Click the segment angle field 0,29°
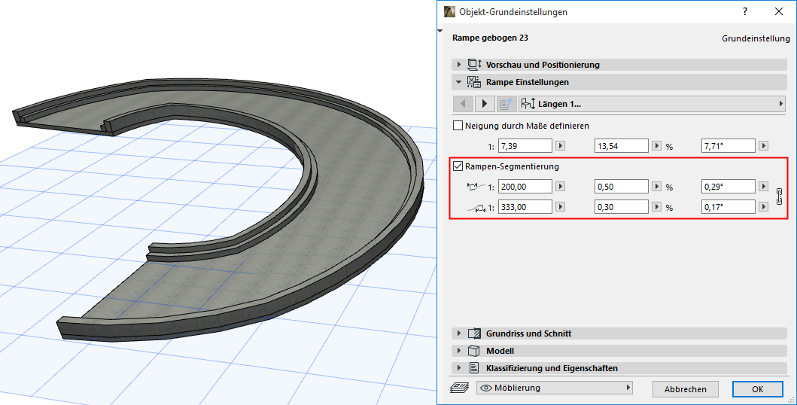This screenshot has height=405, width=797. (x=728, y=187)
